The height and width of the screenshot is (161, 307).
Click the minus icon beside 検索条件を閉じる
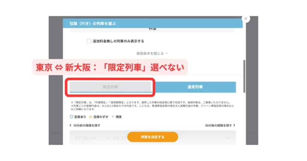pyautogui.click(x=166, y=54)
